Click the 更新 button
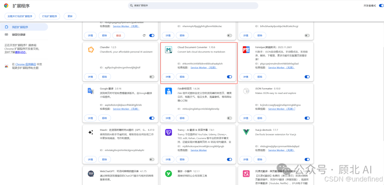This screenshot has width=384, height=185. [70, 16]
